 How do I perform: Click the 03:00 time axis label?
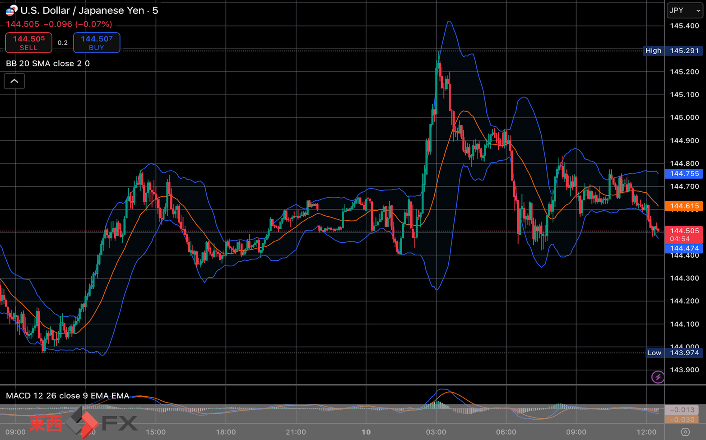pyautogui.click(x=436, y=432)
